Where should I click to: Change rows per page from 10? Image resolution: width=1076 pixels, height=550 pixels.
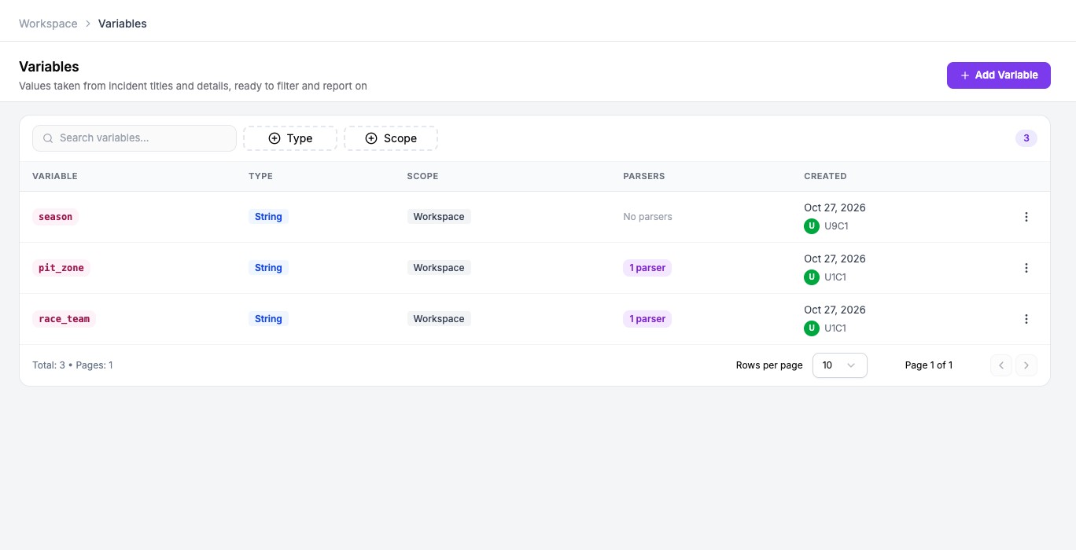839,365
